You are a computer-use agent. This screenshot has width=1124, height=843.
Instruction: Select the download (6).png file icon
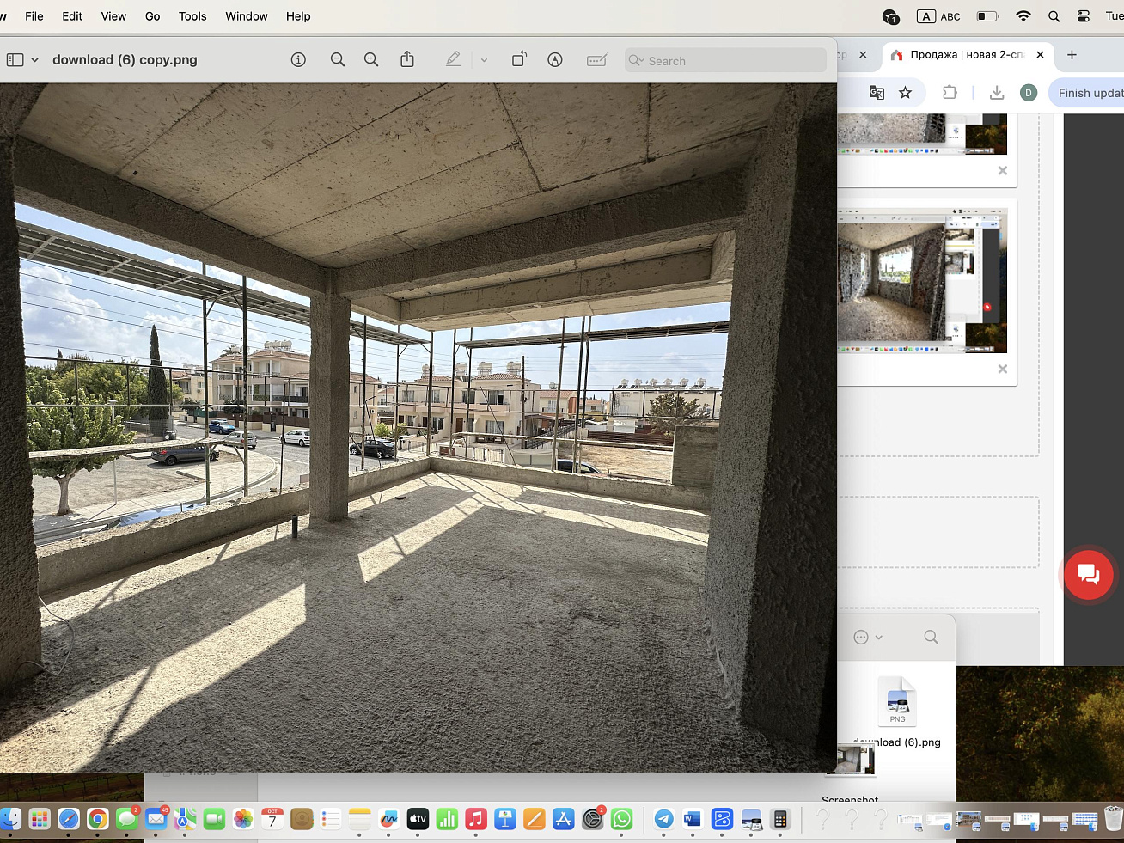point(897,702)
